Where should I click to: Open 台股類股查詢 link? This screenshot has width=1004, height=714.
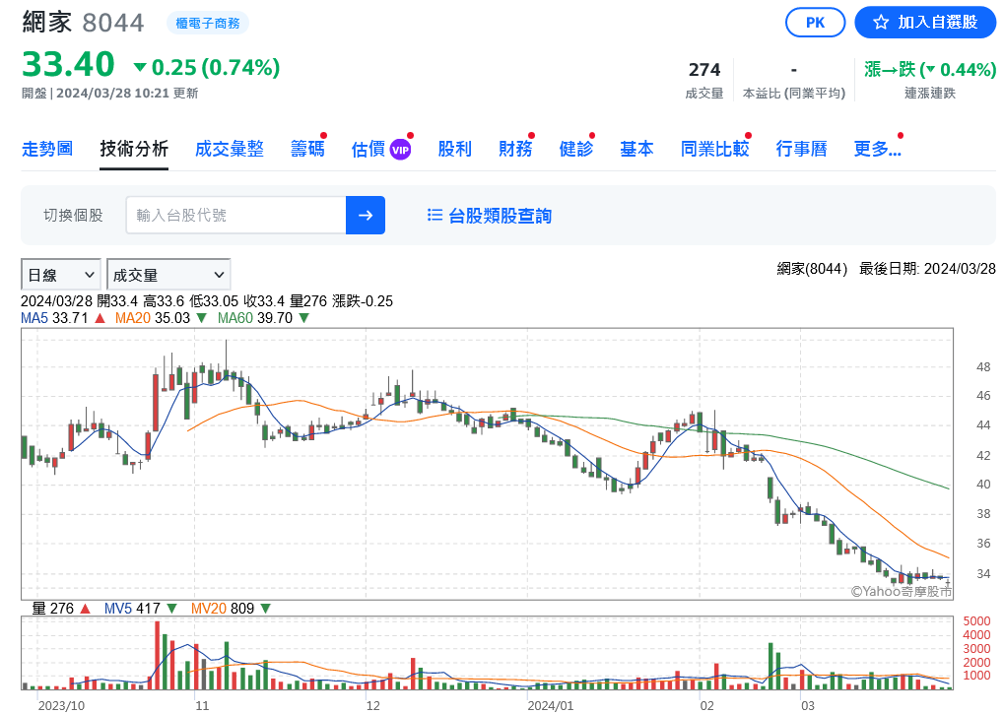pos(501,216)
